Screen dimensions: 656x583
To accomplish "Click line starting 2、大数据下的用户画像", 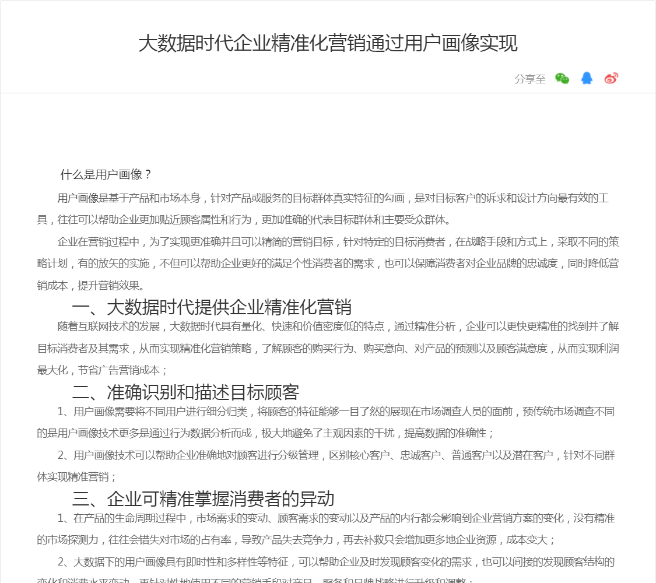I will (335, 562).
